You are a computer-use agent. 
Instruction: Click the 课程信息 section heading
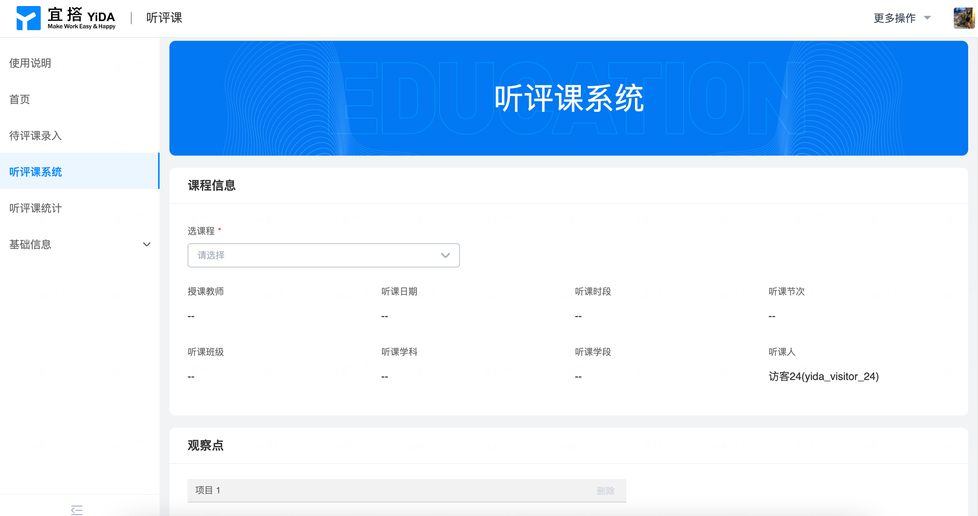coord(211,185)
